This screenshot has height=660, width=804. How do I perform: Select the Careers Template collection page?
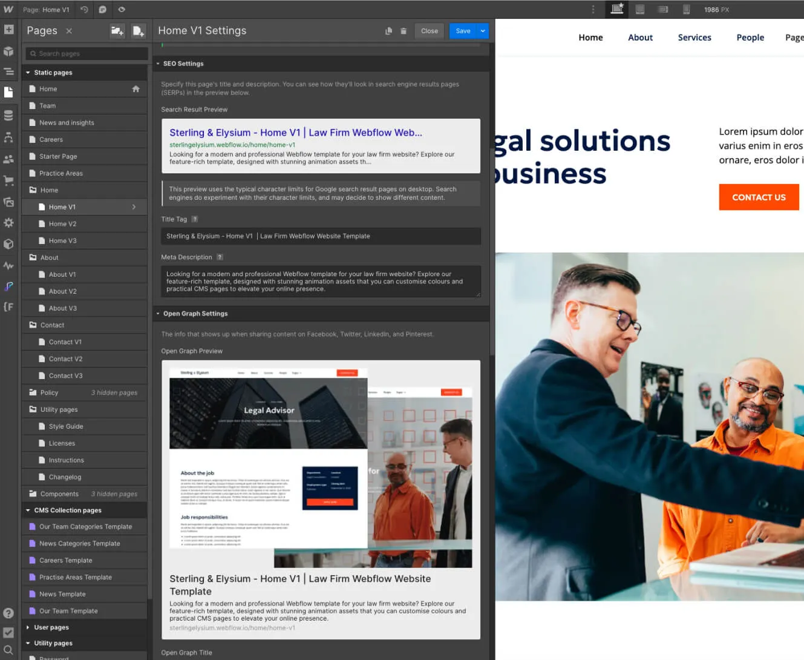[84, 561]
